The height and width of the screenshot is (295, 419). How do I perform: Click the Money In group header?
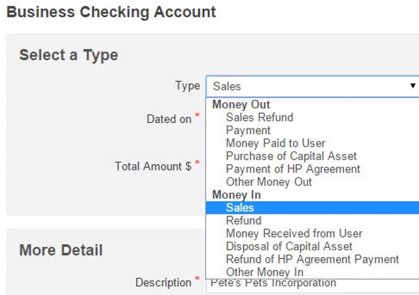pos(237,195)
